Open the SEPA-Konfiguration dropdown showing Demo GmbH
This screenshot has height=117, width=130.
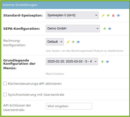73,28
